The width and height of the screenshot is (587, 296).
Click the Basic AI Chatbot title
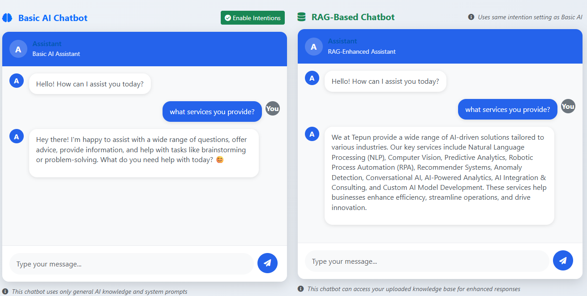[53, 18]
